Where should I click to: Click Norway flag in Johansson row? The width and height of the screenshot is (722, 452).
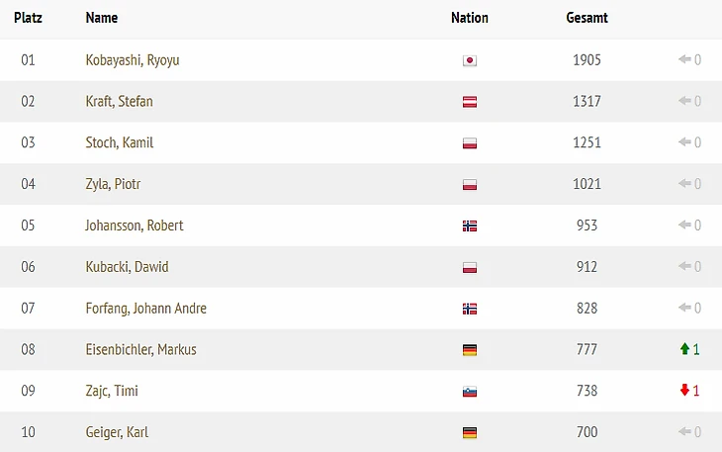pyautogui.click(x=470, y=226)
